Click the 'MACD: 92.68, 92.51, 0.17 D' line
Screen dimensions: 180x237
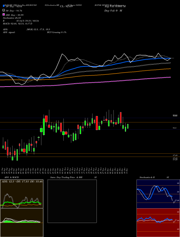point(17,24)
